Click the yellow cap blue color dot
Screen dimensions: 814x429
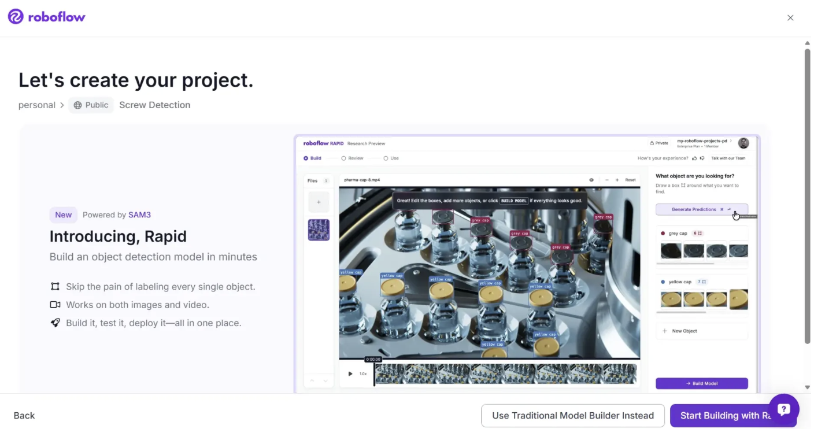(663, 282)
